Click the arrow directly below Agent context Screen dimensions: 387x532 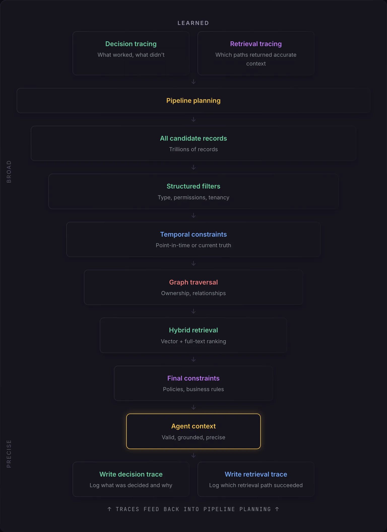(193, 455)
